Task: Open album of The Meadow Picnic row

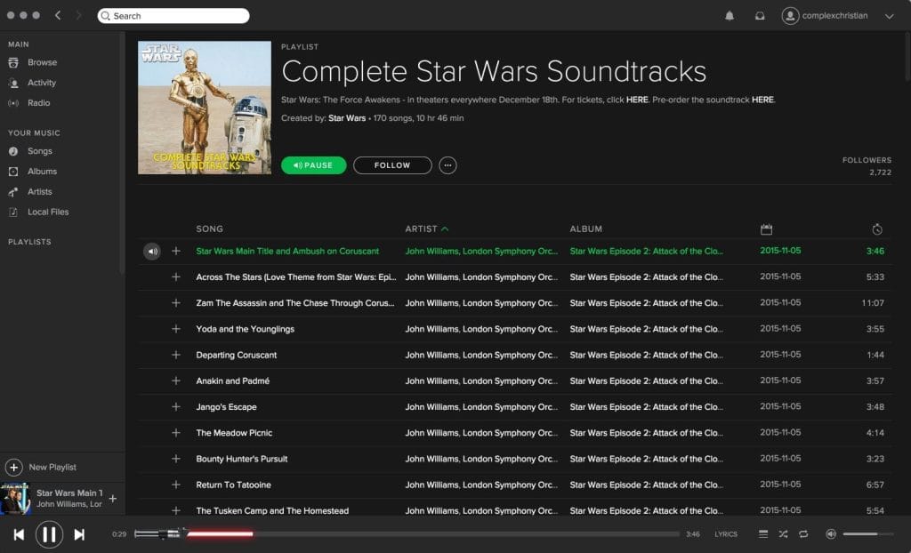Action: tap(647, 433)
